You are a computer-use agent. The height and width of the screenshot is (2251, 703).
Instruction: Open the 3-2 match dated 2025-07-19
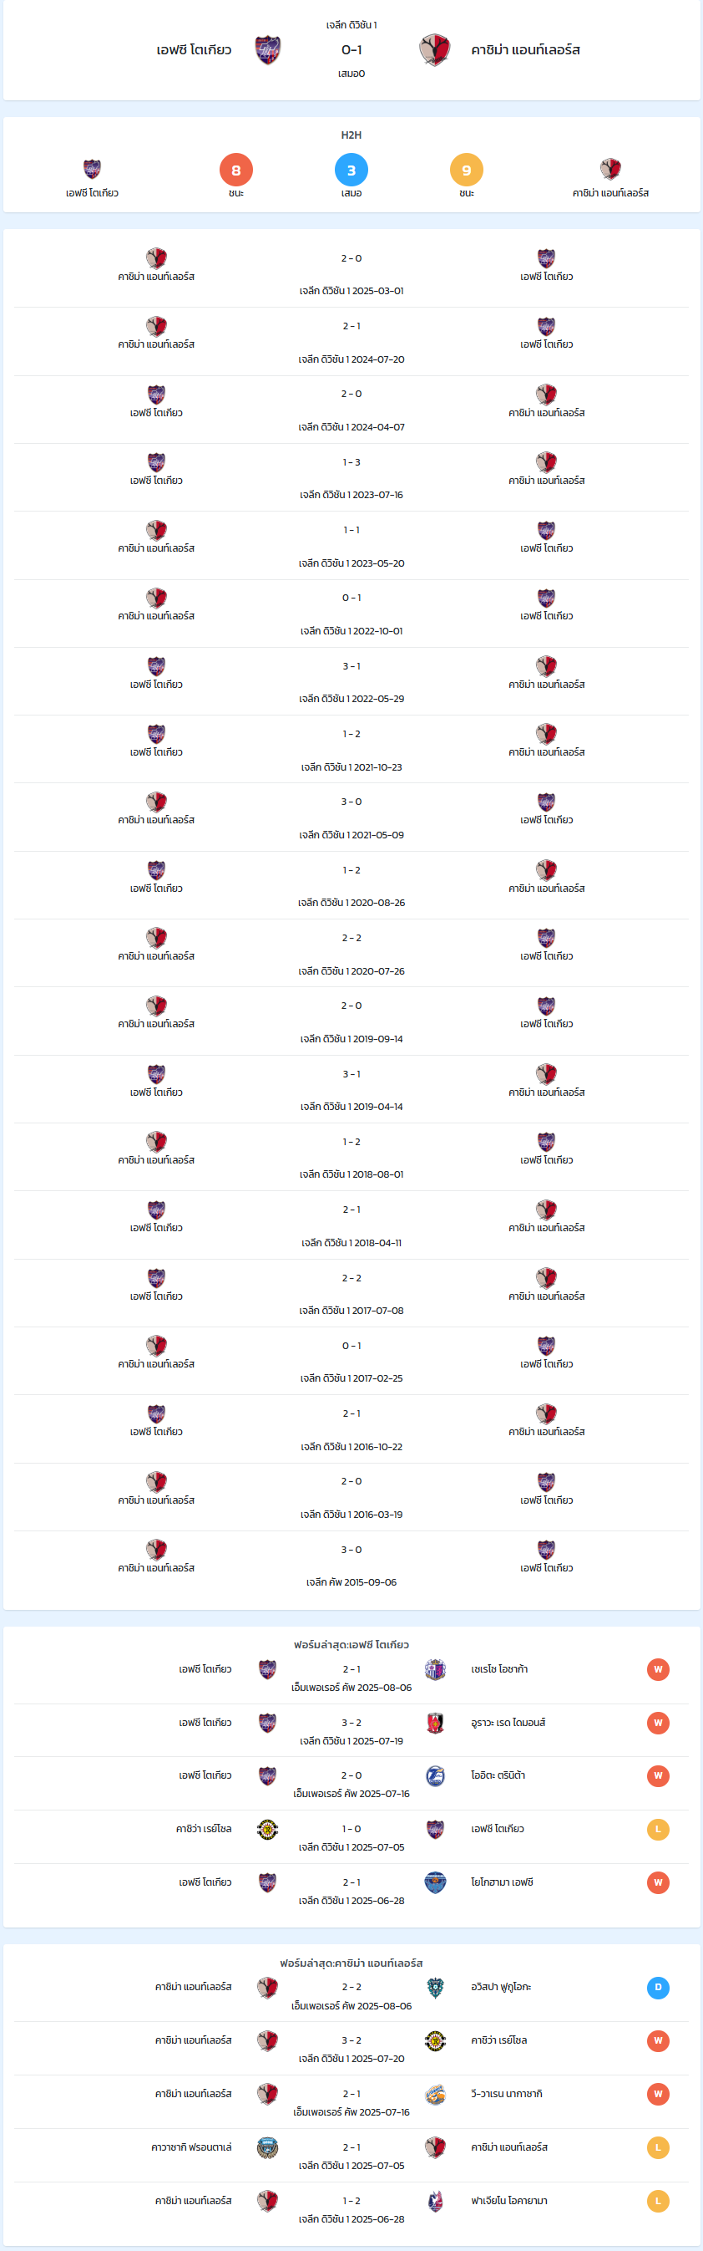click(x=351, y=1731)
